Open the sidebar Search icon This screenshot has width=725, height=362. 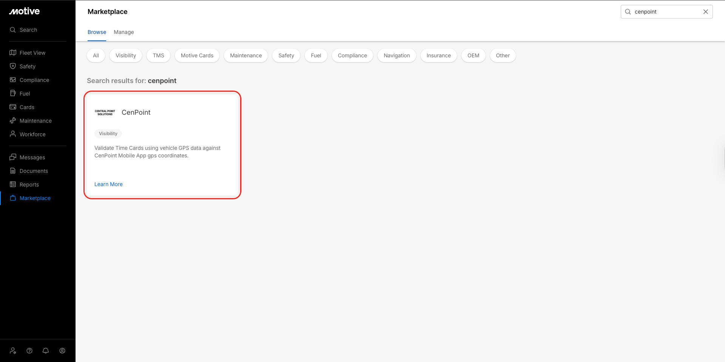[x=13, y=30]
